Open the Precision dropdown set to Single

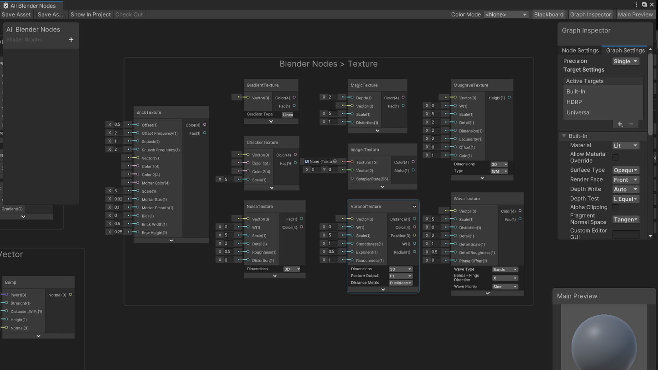point(626,61)
